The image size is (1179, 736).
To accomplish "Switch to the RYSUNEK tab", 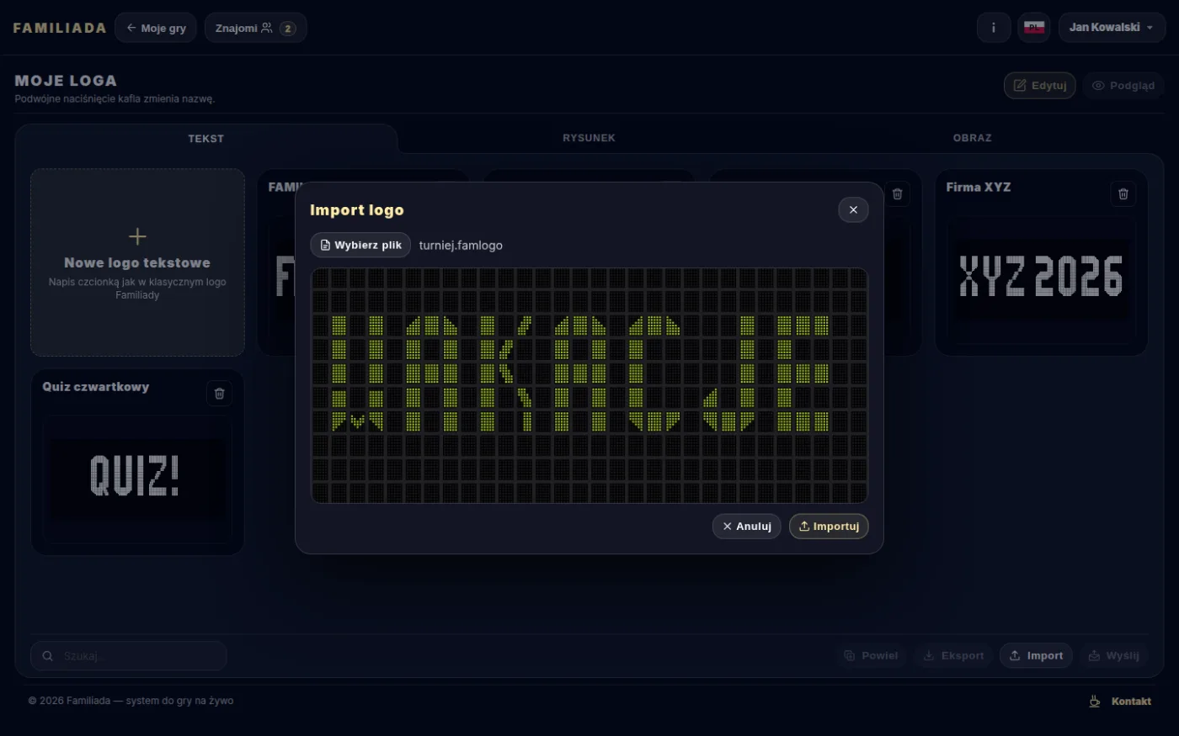I will [x=589, y=138].
